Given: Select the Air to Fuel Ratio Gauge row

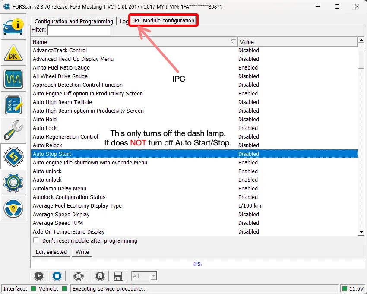Looking at the screenshot, I should (194, 68).
